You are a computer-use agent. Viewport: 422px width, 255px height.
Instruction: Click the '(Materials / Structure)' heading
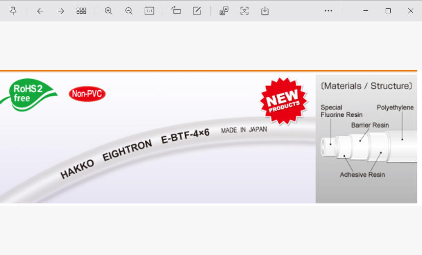coord(366,86)
